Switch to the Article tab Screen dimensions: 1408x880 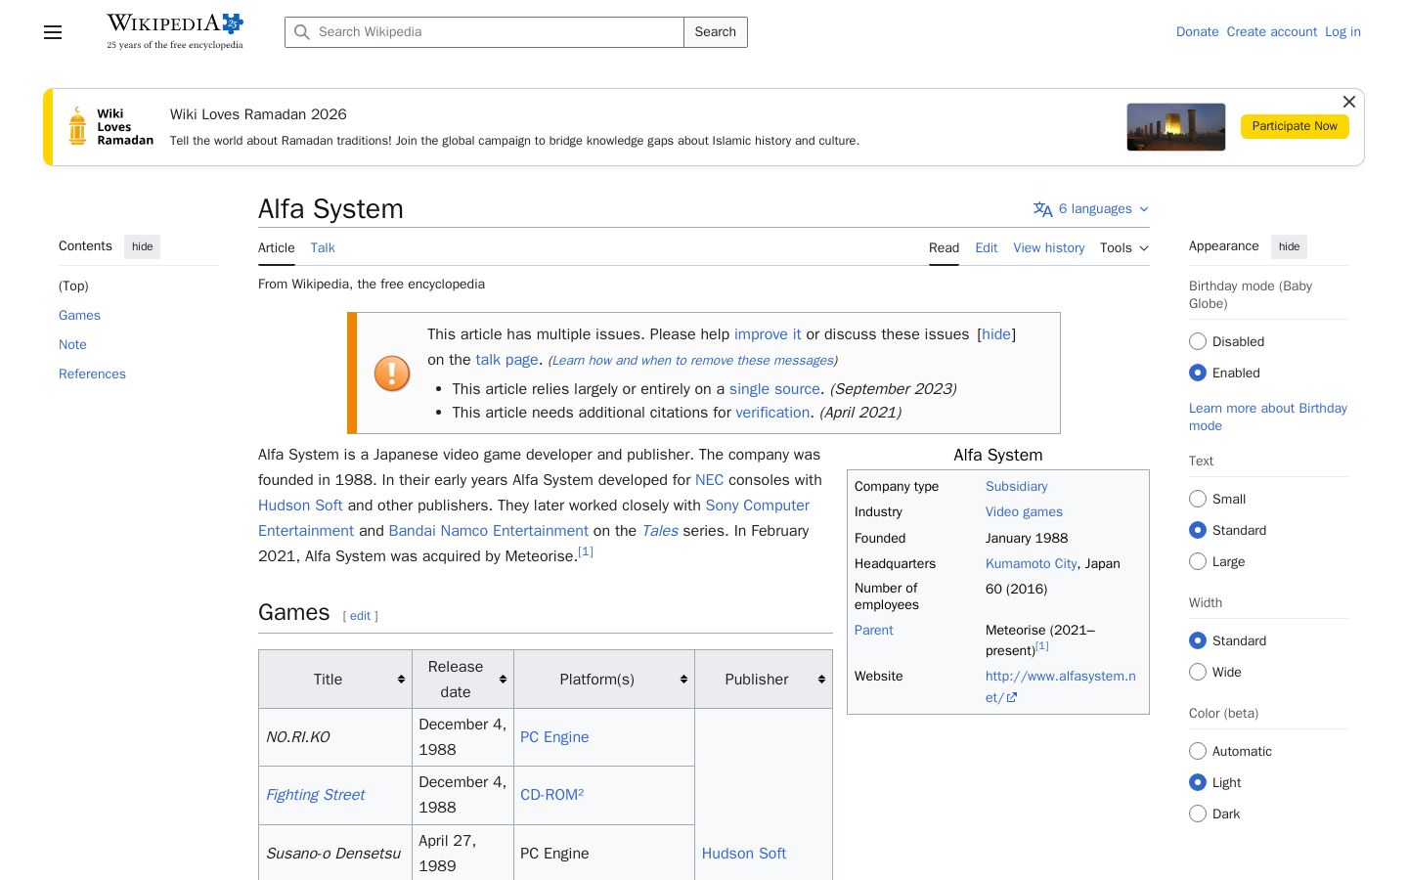277,248
